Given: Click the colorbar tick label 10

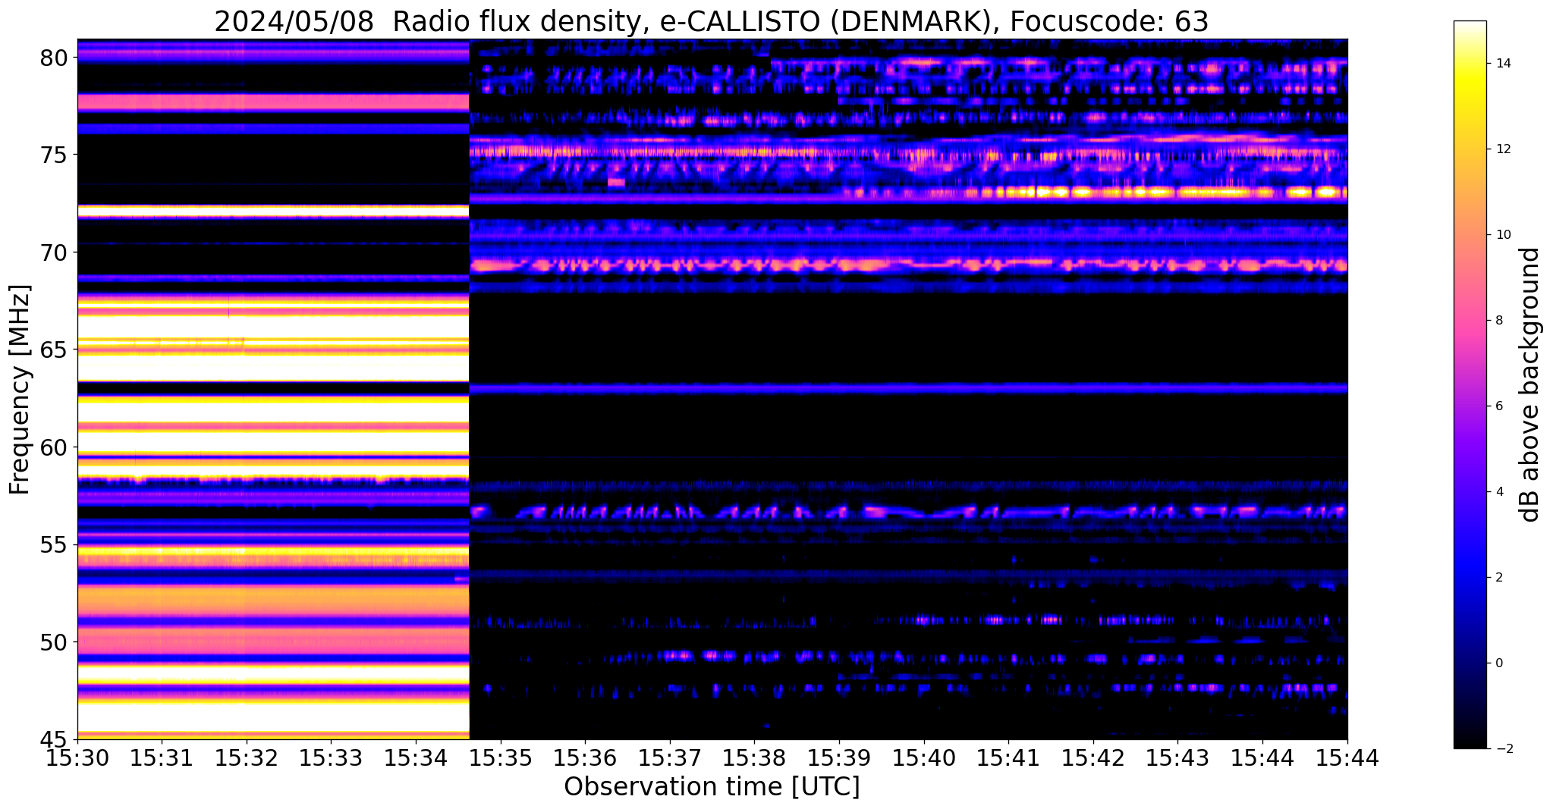Looking at the screenshot, I should tap(1502, 234).
